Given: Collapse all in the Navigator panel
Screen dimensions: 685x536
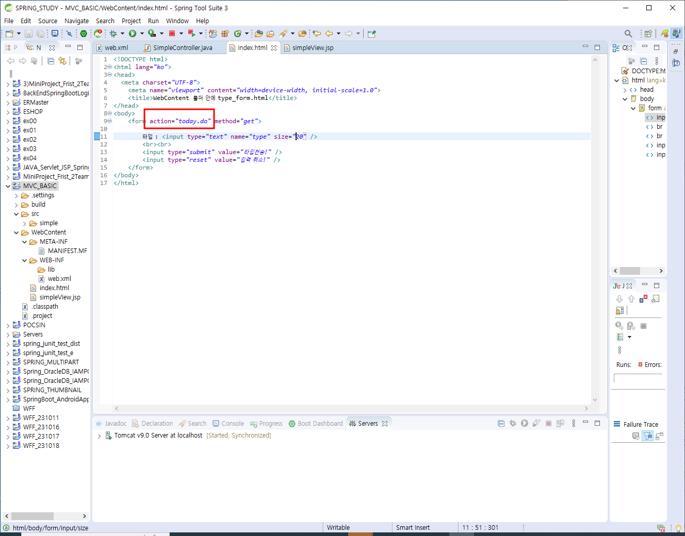Looking at the screenshot, I should point(51,61).
